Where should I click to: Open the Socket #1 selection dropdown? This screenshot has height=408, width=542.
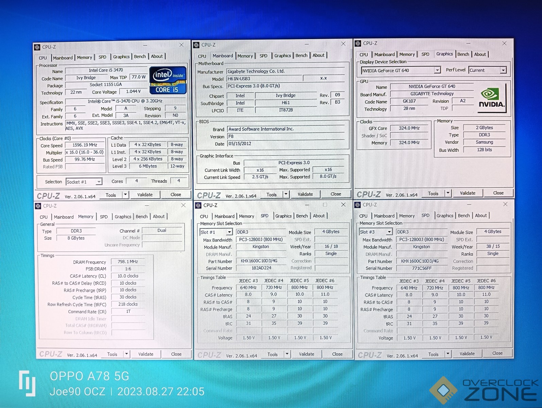(99, 182)
